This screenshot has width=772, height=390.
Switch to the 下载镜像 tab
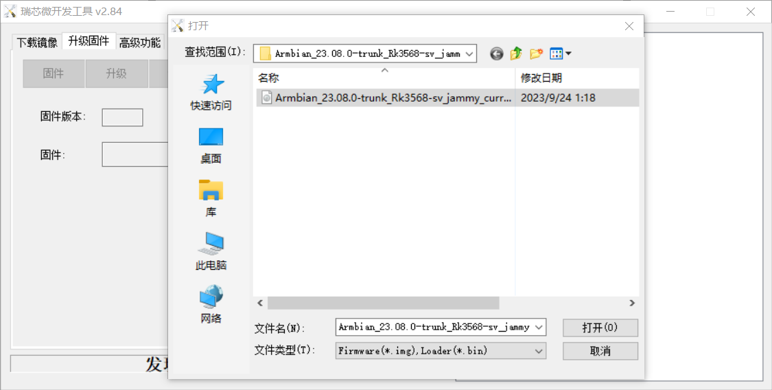[x=37, y=43]
